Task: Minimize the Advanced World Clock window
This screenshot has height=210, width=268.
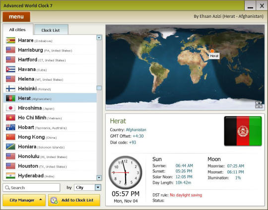Action: (x=250, y=6)
